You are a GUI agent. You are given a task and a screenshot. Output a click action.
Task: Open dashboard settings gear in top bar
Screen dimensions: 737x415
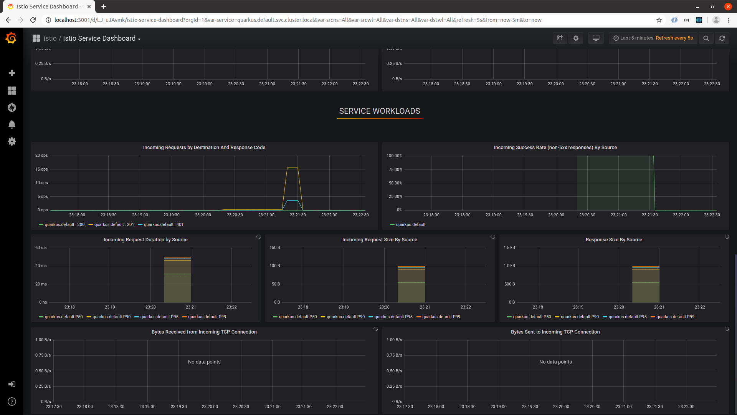(x=576, y=38)
